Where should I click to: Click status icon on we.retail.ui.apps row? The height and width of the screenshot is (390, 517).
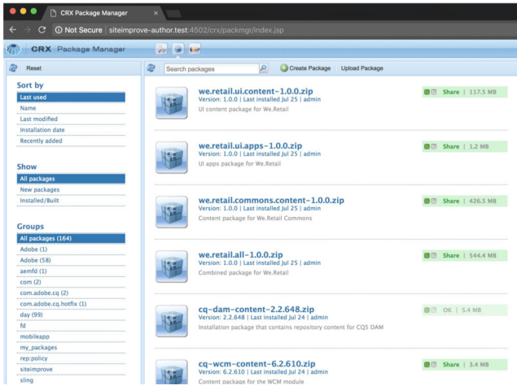click(x=430, y=146)
